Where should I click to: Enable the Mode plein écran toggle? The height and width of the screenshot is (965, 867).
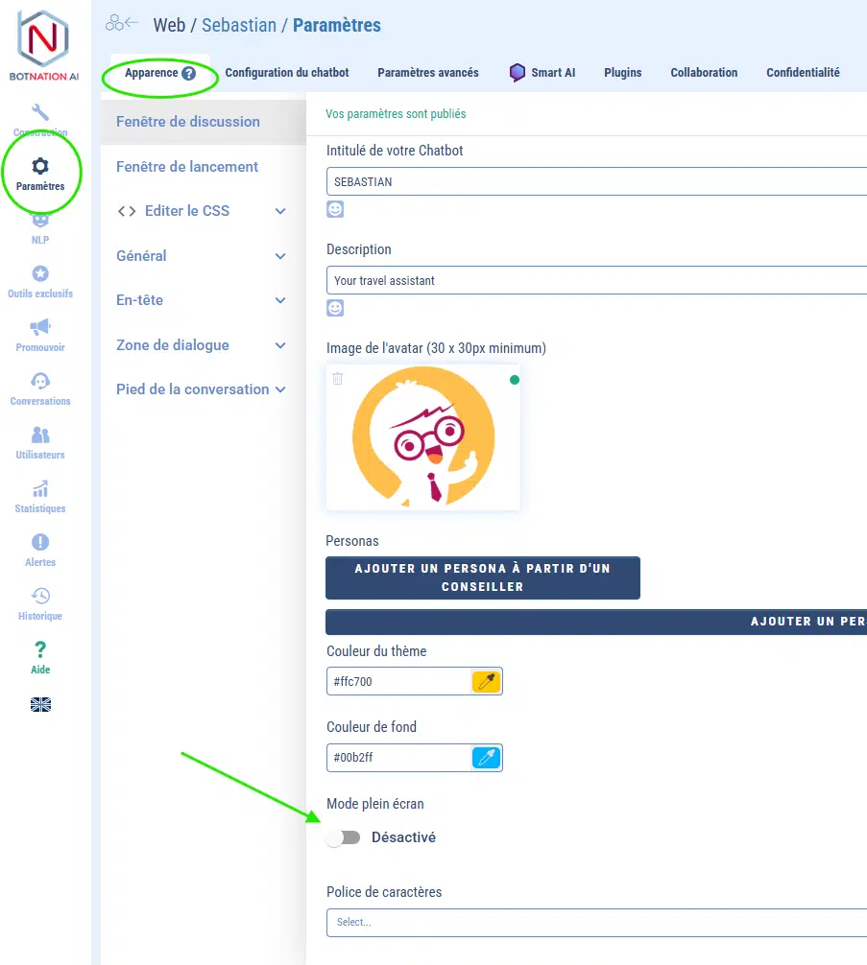click(x=343, y=837)
